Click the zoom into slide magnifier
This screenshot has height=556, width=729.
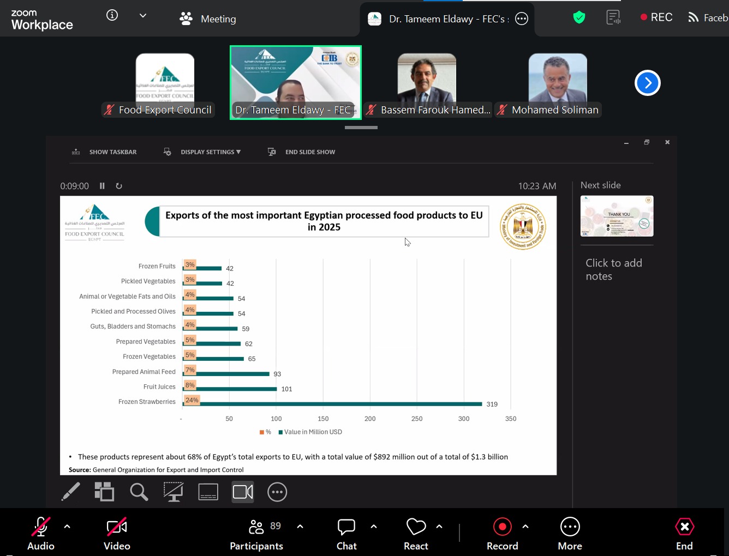pyautogui.click(x=139, y=492)
